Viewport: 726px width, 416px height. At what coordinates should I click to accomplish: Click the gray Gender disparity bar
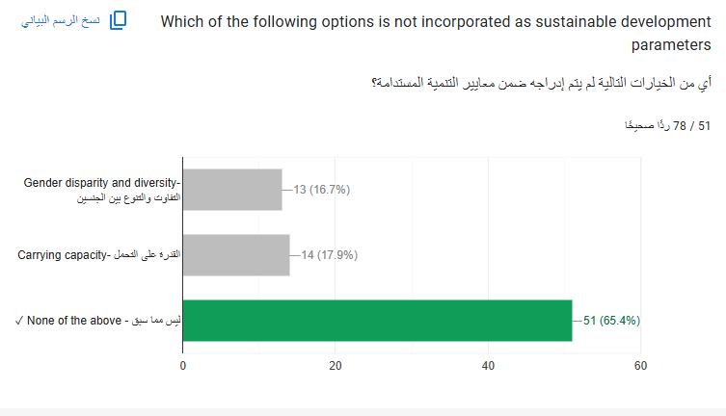tap(232, 190)
